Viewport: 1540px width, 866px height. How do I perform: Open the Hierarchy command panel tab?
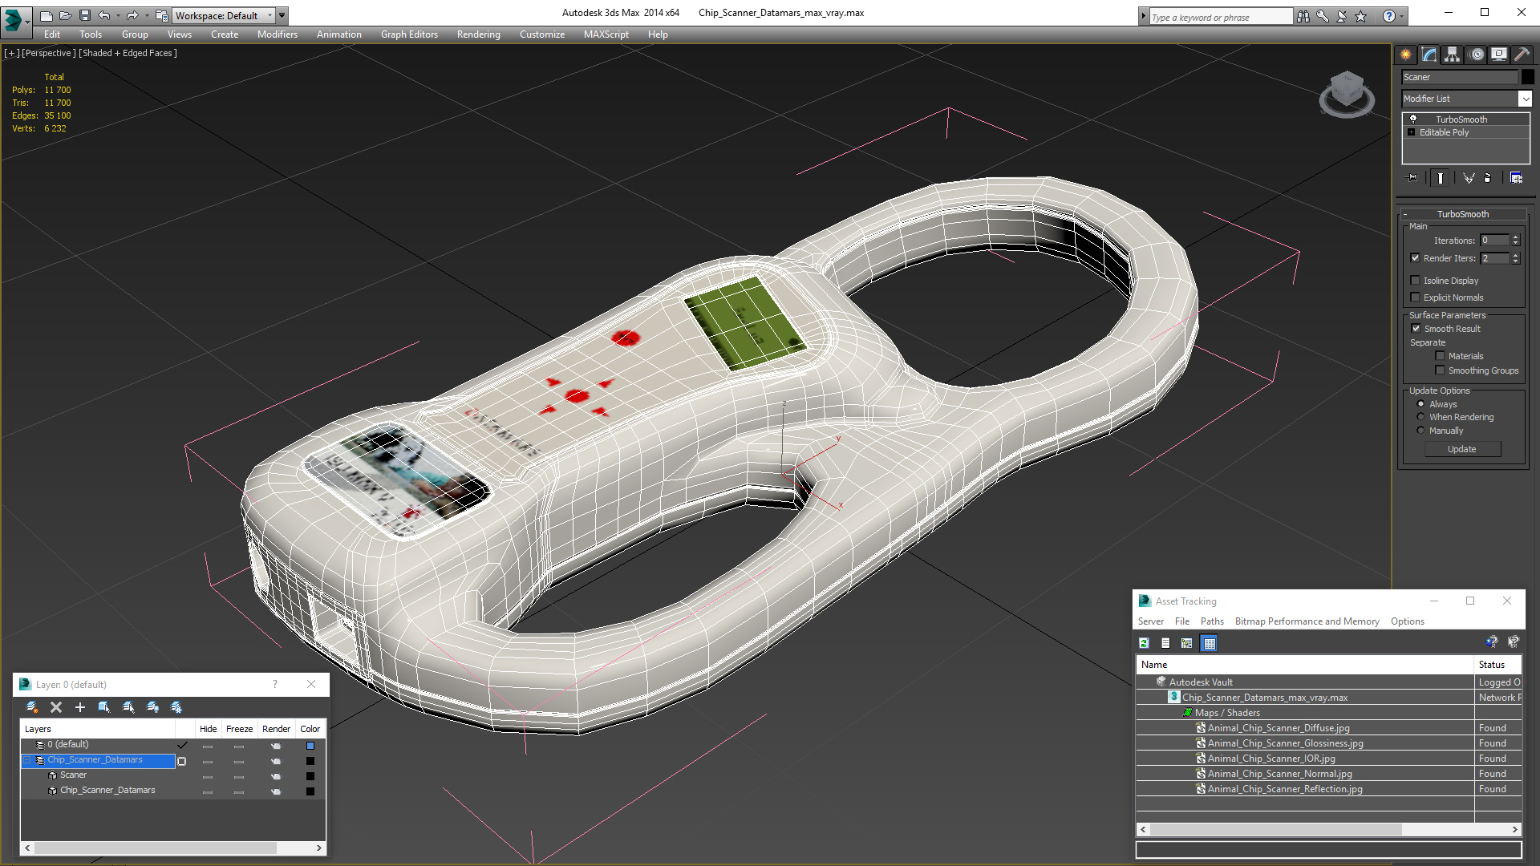1452,55
